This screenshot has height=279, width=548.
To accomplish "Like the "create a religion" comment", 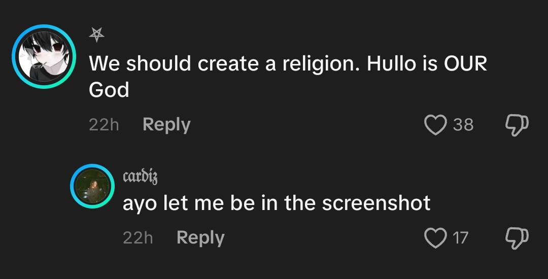I will (435, 125).
